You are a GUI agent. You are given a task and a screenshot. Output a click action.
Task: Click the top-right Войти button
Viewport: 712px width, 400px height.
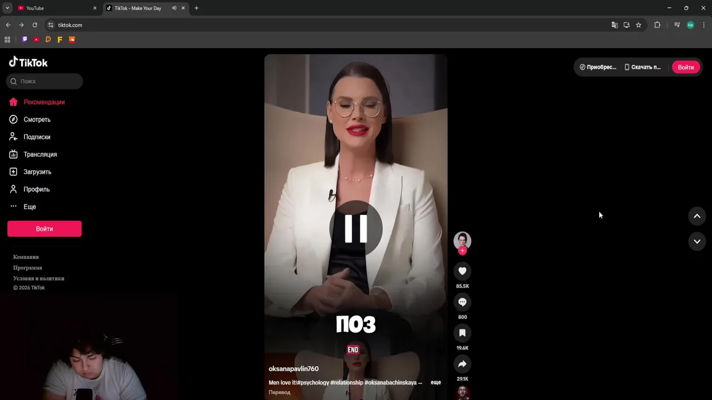click(686, 67)
